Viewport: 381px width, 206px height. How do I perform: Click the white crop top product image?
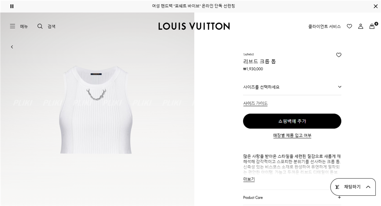pyautogui.click(x=96, y=110)
